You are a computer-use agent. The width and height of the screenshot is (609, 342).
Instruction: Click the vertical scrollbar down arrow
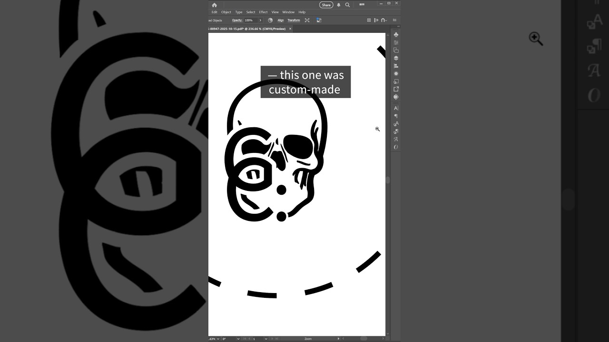click(x=388, y=334)
